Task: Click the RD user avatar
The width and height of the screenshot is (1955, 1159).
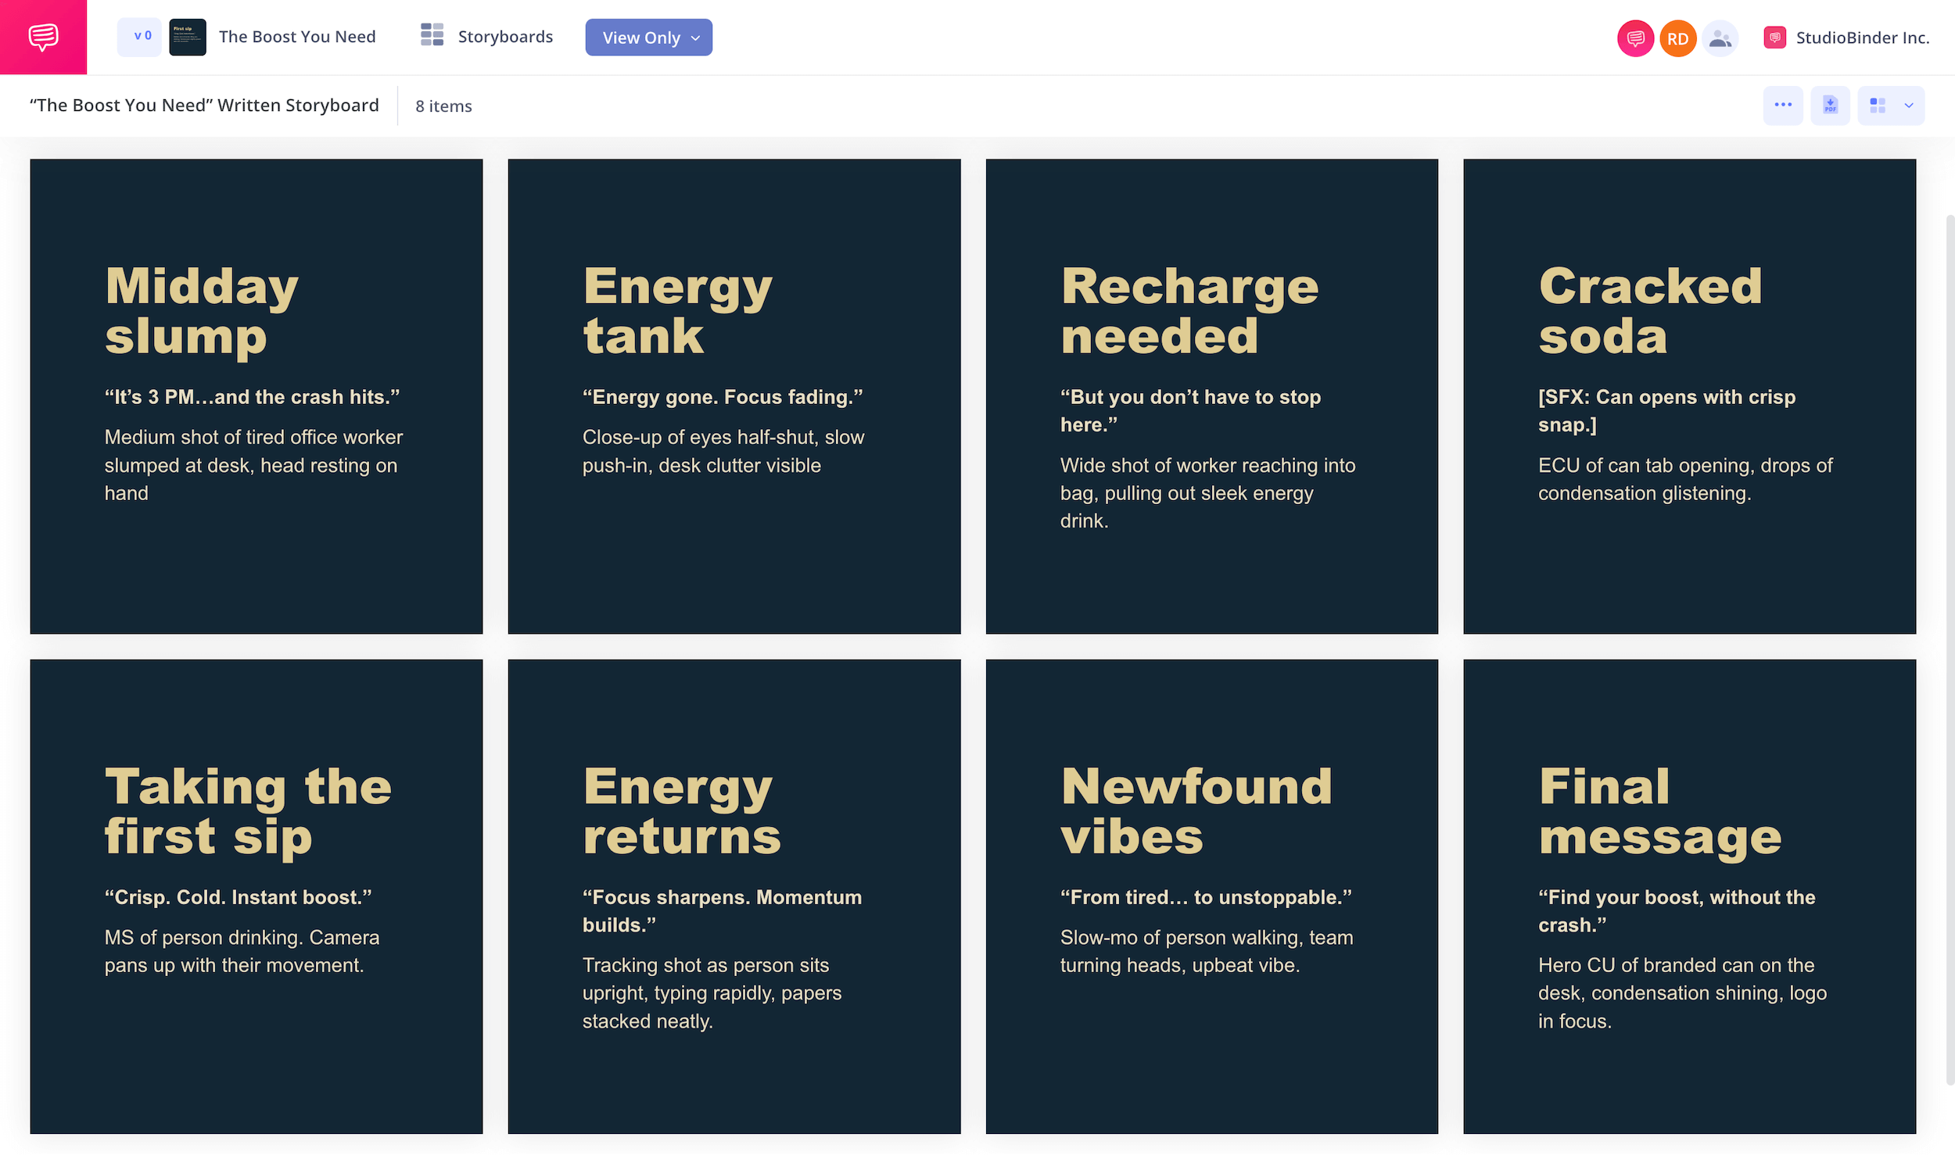Action: point(1677,38)
